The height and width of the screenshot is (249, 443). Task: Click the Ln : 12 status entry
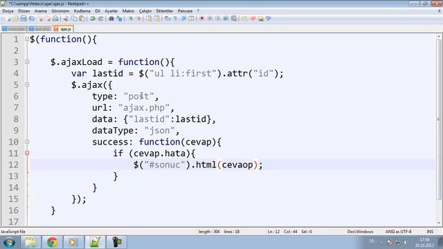273,232
